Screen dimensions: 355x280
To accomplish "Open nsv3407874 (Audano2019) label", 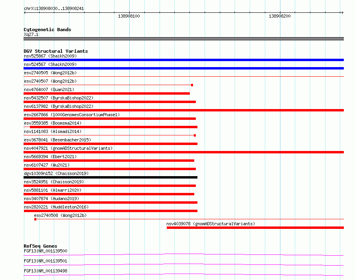I will pyautogui.click(x=51, y=199).
